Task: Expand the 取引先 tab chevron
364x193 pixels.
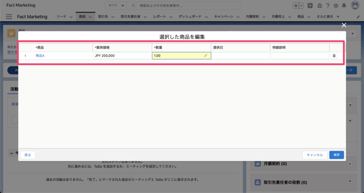Action: click(113, 17)
